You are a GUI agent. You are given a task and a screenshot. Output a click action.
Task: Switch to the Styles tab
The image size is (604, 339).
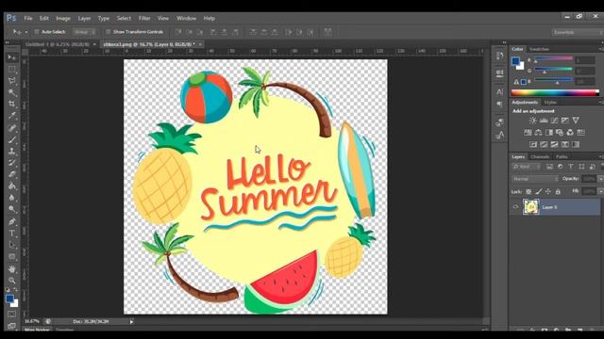coord(550,103)
